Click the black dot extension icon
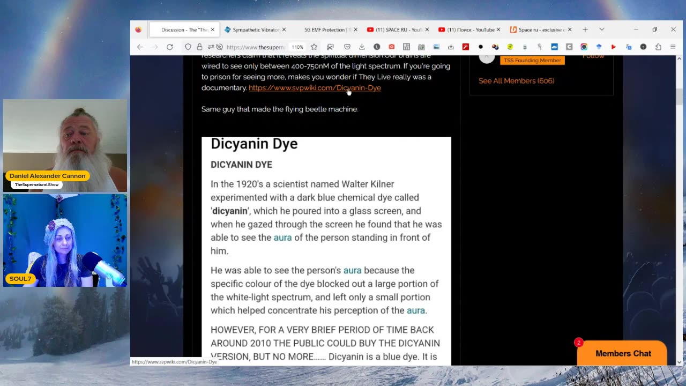Screen dimensions: 686x386 481,47
